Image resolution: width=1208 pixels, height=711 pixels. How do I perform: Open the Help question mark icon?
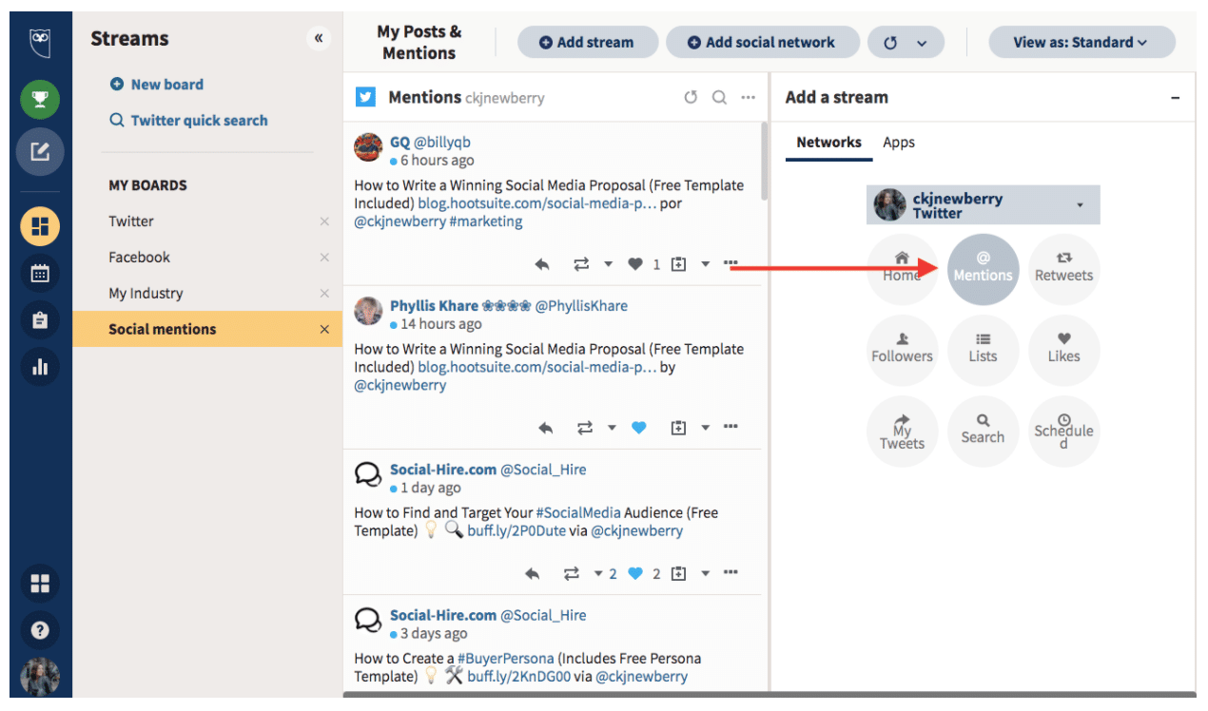[x=40, y=629]
